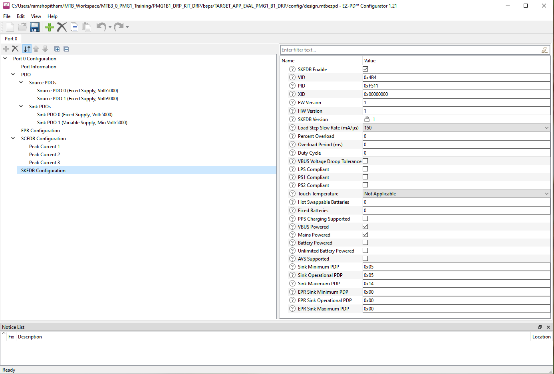Image resolution: width=554 pixels, height=374 pixels.
Task: Click the Move Up arrow icon
Action: pyautogui.click(x=36, y=49)
